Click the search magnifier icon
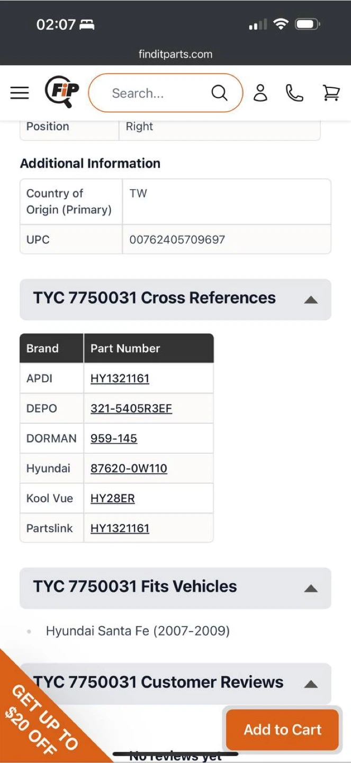 pos(219,93)
